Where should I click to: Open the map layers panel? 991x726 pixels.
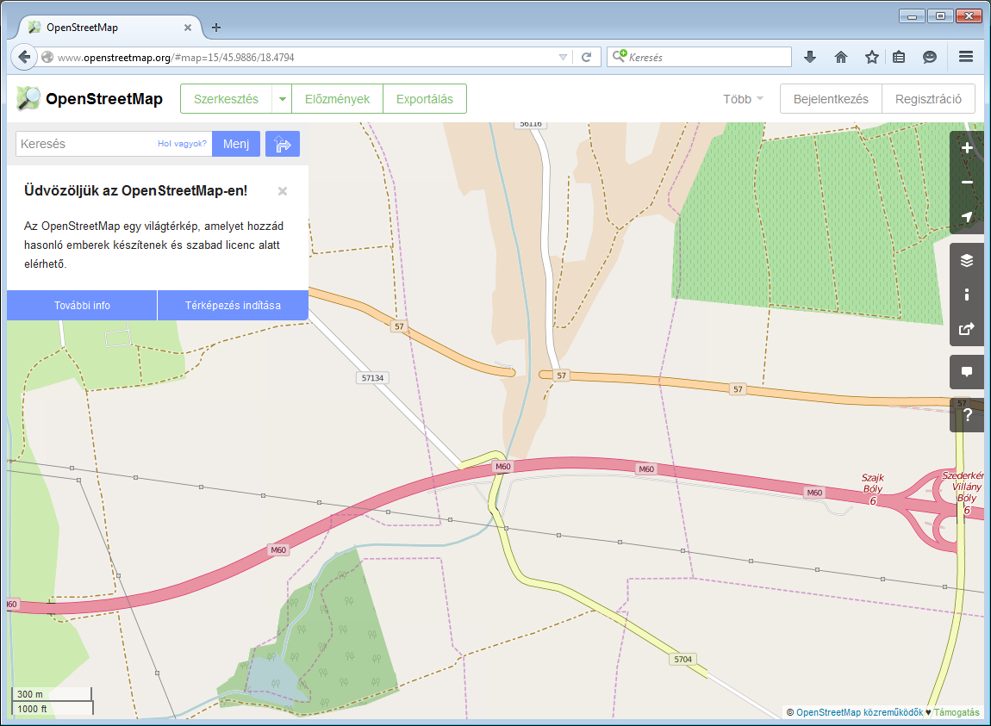point(966,260)
